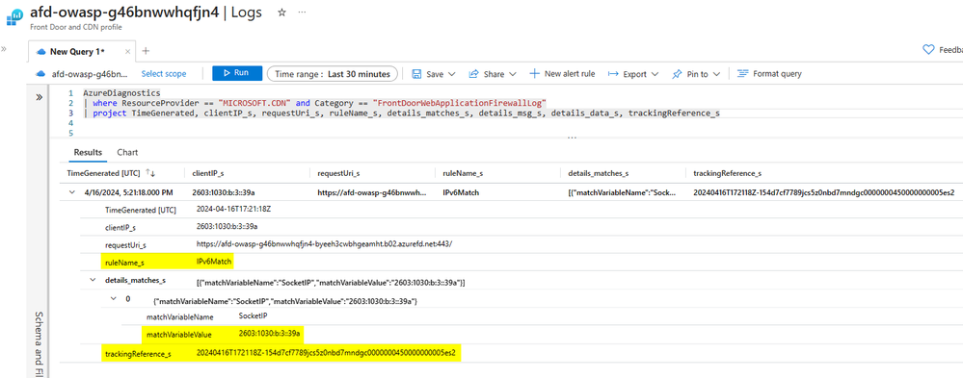The width and height of the screenshot is (963, 378).
Task: Add a new query tab with plus
Action: pyautogui.click(x=146, y=51)
